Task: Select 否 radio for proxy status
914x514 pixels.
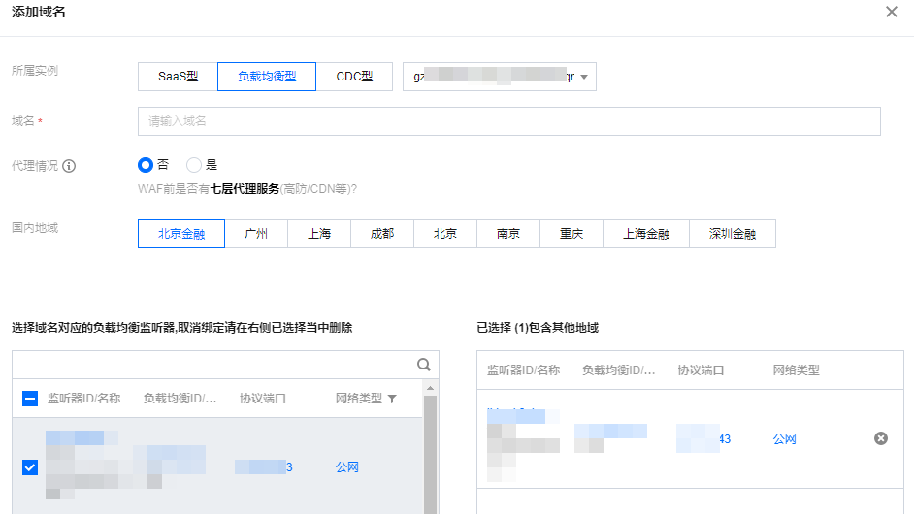Action: pyautogui.click(x=146, y=165)
